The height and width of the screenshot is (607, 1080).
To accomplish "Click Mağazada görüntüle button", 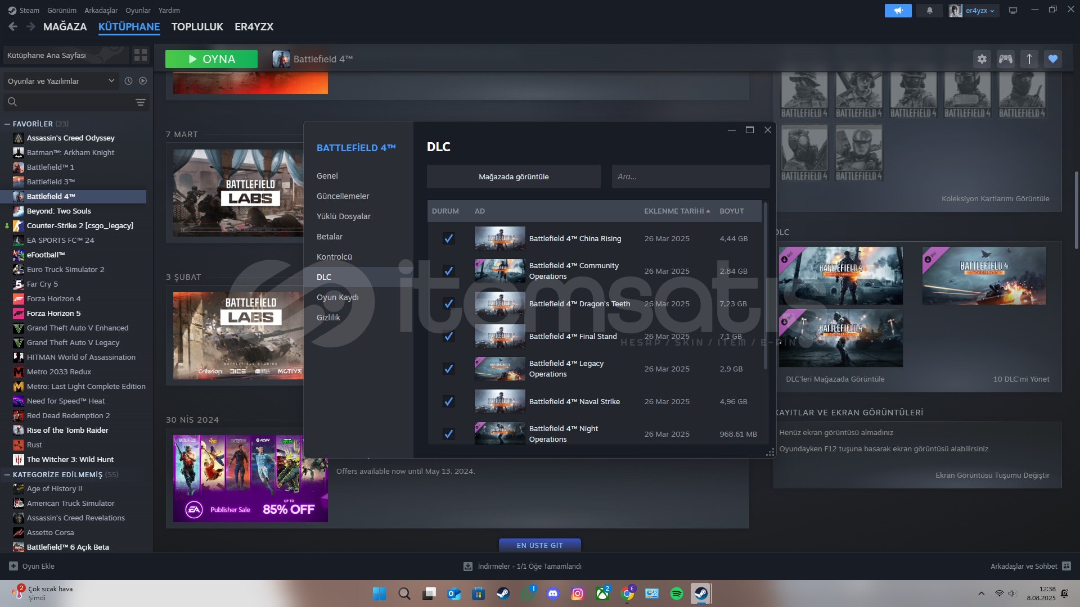I will [x=514, y=176].
